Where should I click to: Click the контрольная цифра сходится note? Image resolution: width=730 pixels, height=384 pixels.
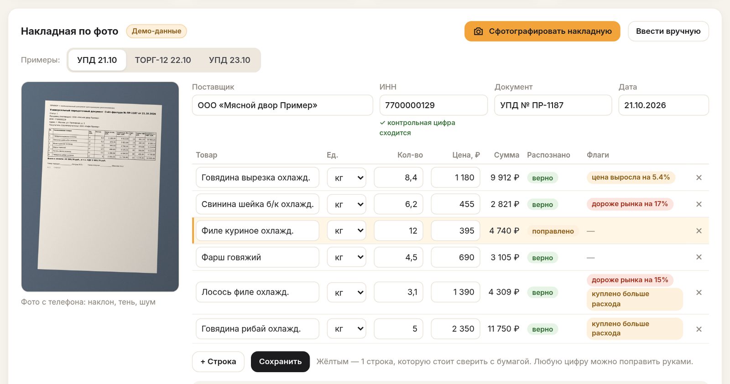pyautogui.click(x=417, y=128)
